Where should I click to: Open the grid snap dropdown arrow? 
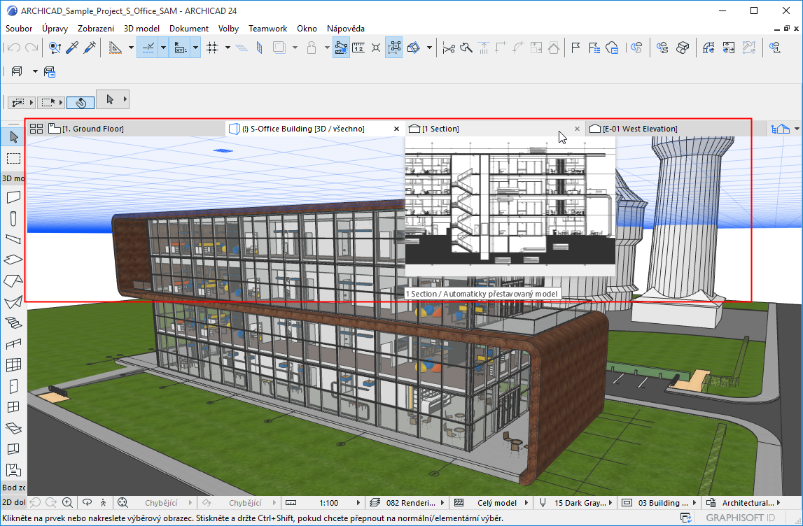pyautogui.click(x=228, y=48)
